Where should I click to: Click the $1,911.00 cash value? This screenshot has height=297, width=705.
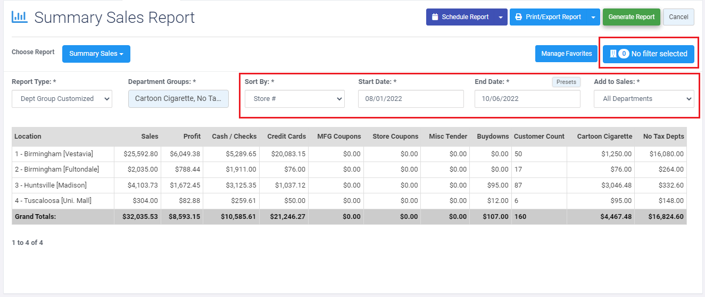[x=240, y=169]
